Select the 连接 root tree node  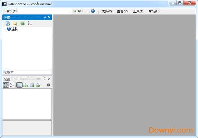tap(15, 29)
